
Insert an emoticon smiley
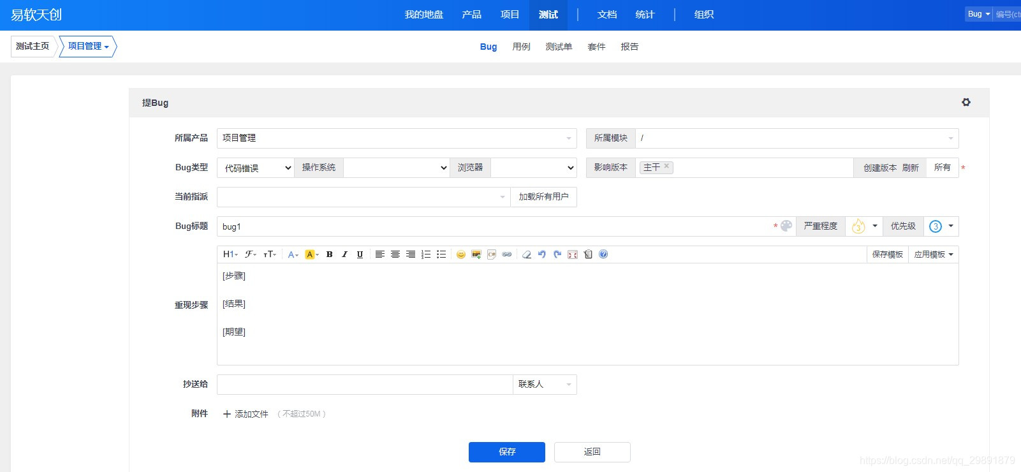[x=460, y=254]
